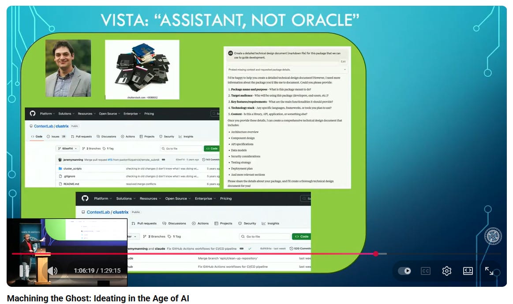Click the video title Machining the Ghost
This screenshot has width=513, height=304.
pos(98,298)
